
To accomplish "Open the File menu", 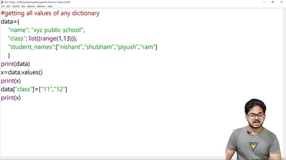I will coord(3,6).
